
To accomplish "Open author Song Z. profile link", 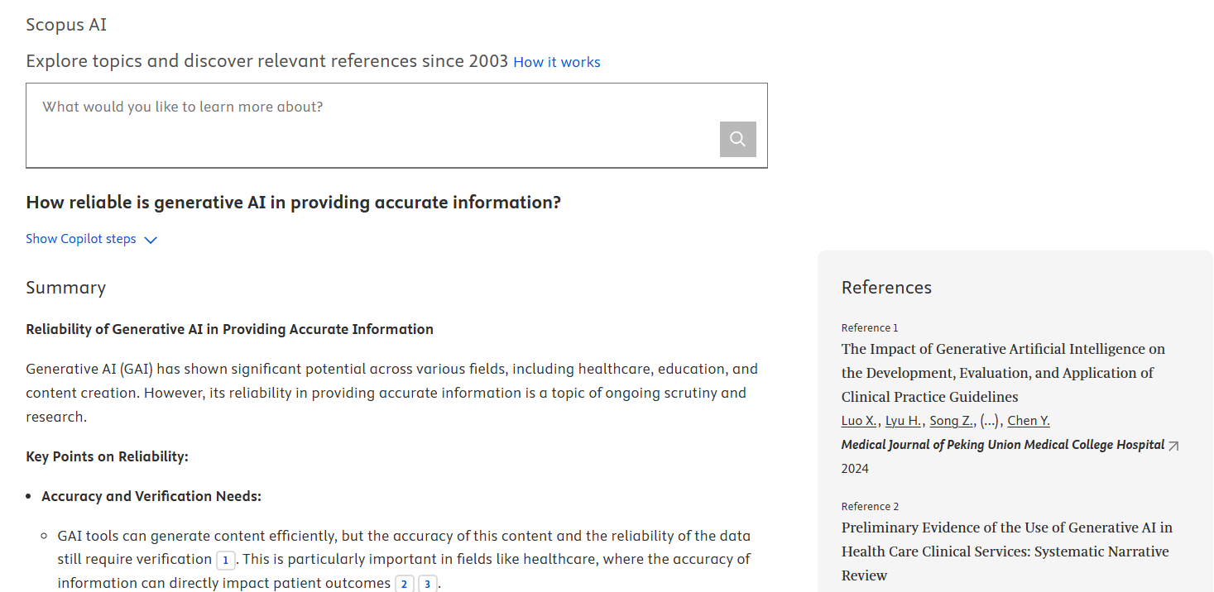I will tap(951, 421).
